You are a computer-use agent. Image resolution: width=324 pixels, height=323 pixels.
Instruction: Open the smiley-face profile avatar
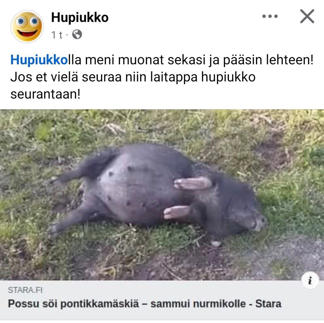[27, 26]
